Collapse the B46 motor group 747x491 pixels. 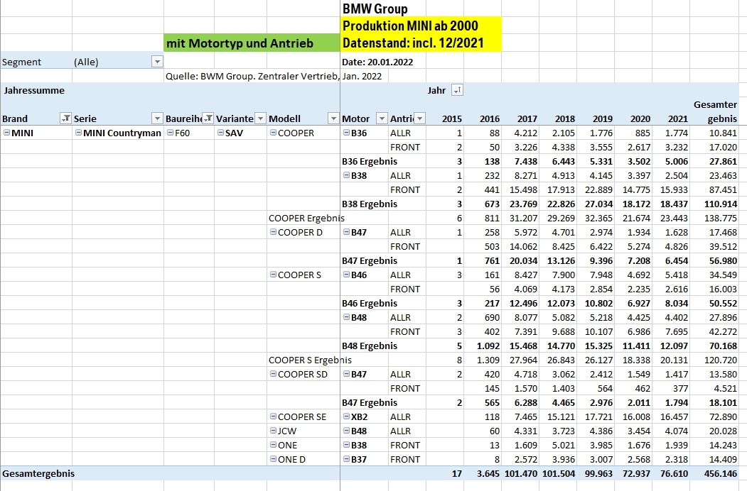pyautogui.click(x=346, y=275)
